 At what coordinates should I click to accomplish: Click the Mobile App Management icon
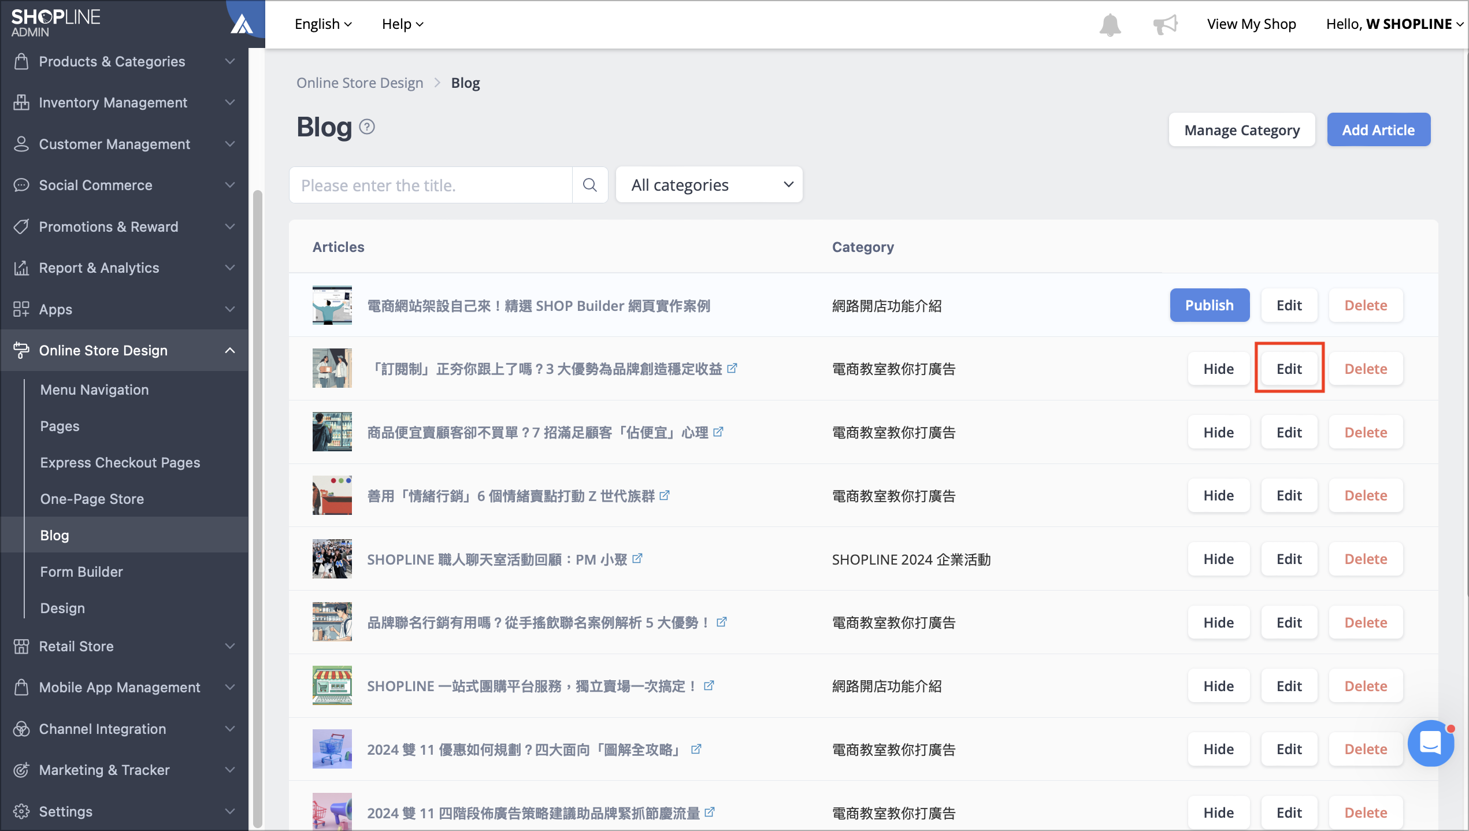pos(21,687)
